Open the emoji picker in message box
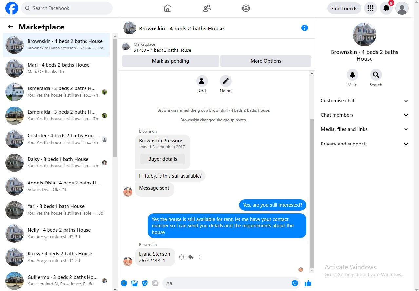This screenshot has height=291, width=419. (x=295, y=283)
